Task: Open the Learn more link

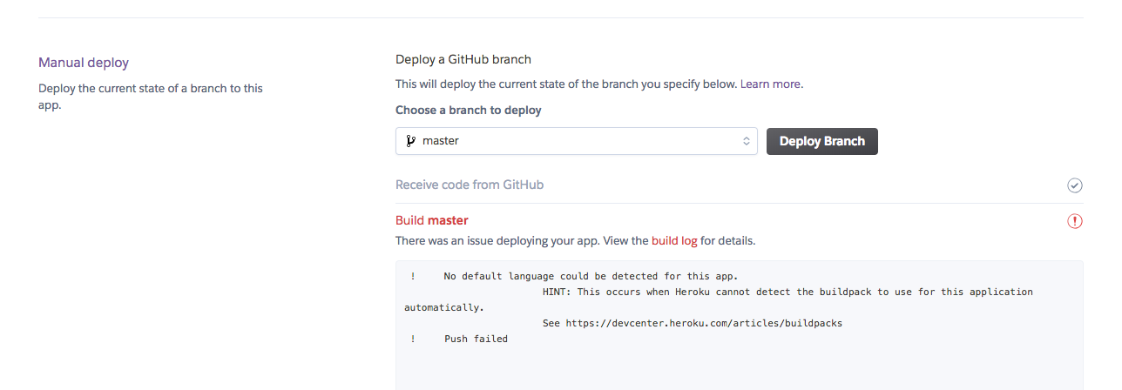Action: pos(770,84)
